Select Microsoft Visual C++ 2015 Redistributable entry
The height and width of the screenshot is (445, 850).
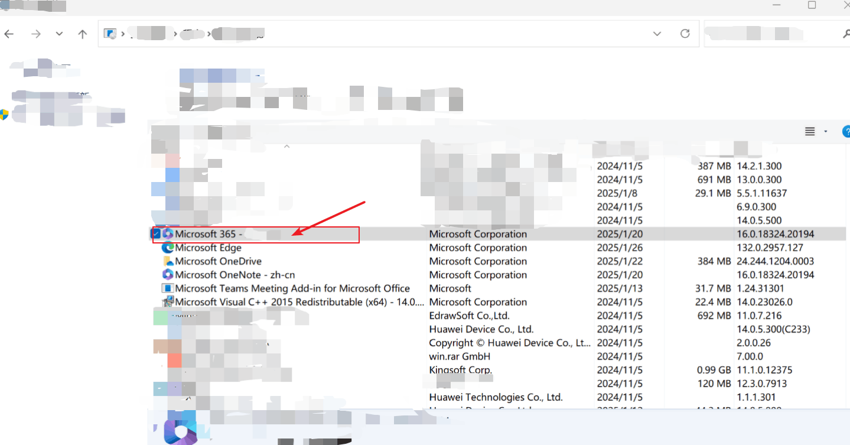(x=299, y=302)
